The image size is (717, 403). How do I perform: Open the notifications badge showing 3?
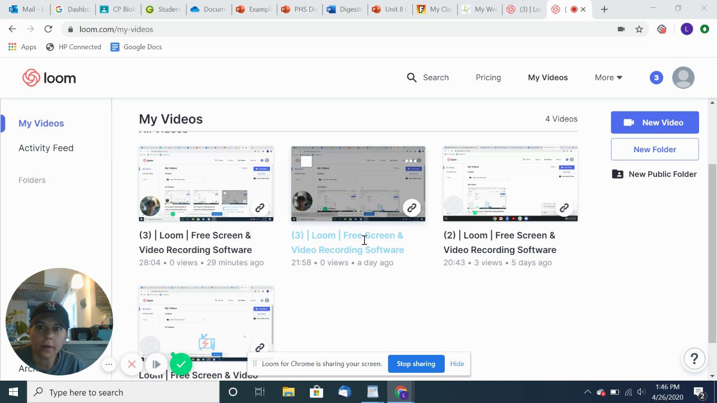click(656, 78)
